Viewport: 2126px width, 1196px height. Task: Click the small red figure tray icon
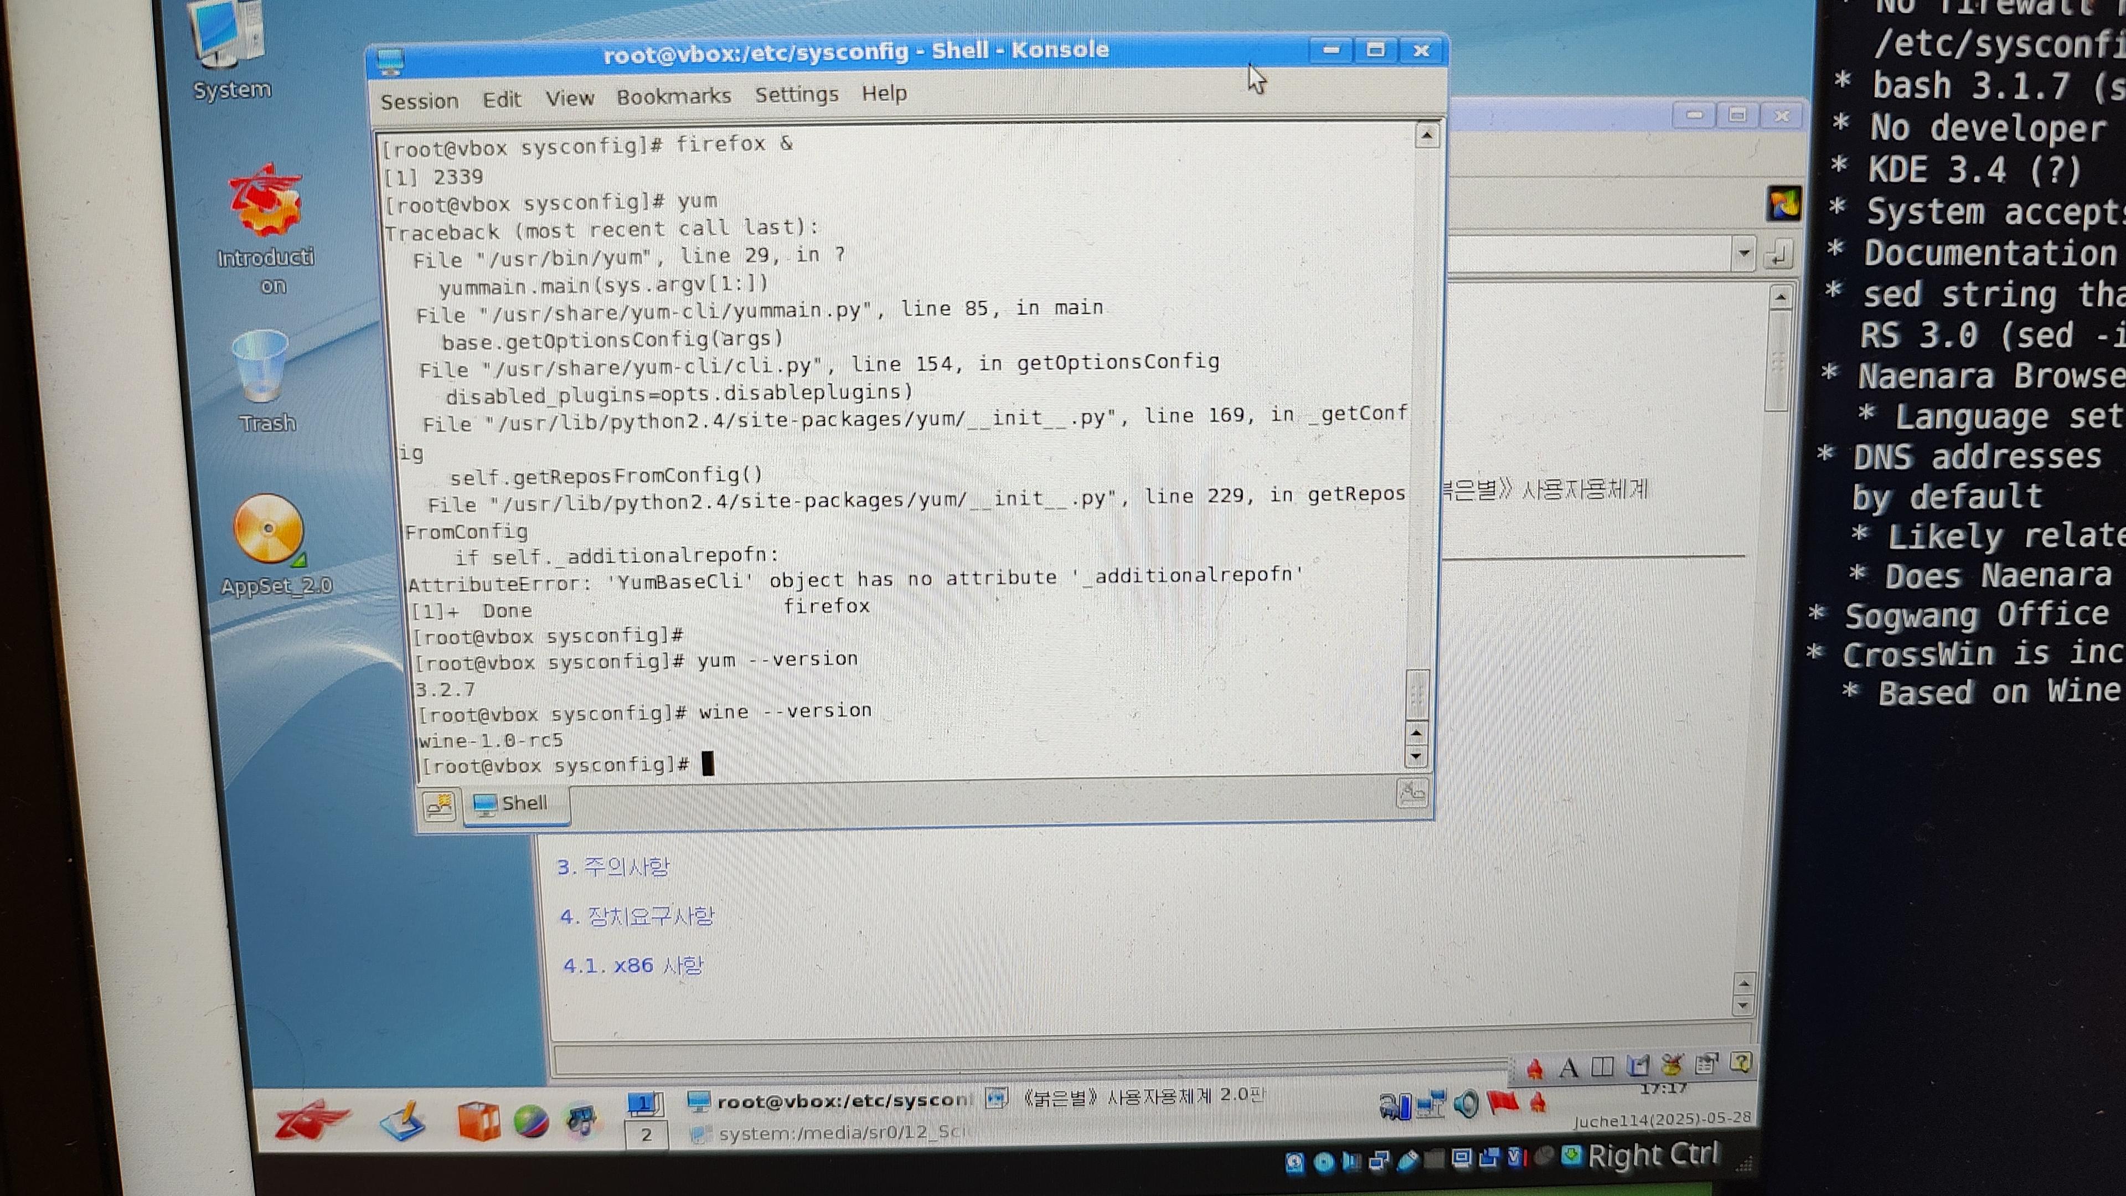(1537, 1102)
